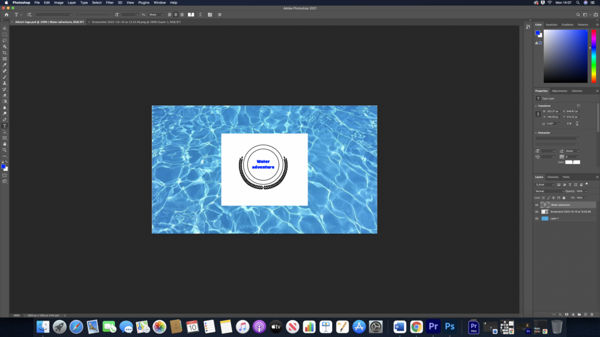Open the anti-aliasing Sharp dropdown

pos(156,15)
